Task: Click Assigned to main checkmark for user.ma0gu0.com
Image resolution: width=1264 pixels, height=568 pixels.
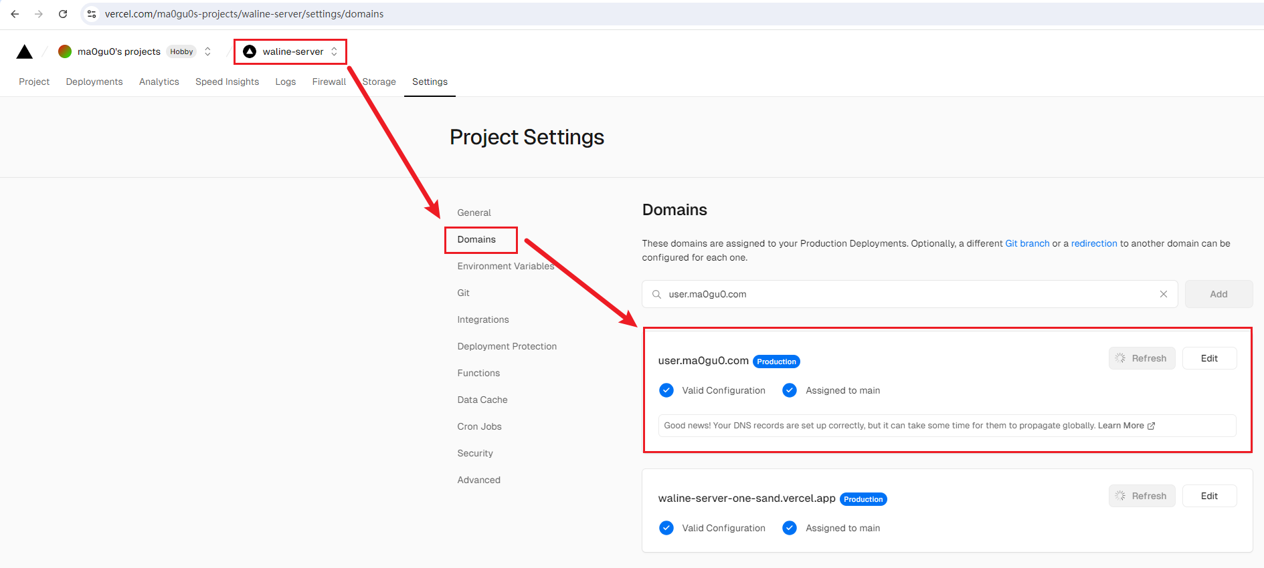Action: pyautogui.click(x=790, y=390)
